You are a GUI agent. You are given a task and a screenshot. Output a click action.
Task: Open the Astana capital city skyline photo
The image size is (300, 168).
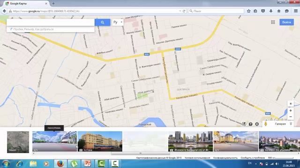[191, 141]
